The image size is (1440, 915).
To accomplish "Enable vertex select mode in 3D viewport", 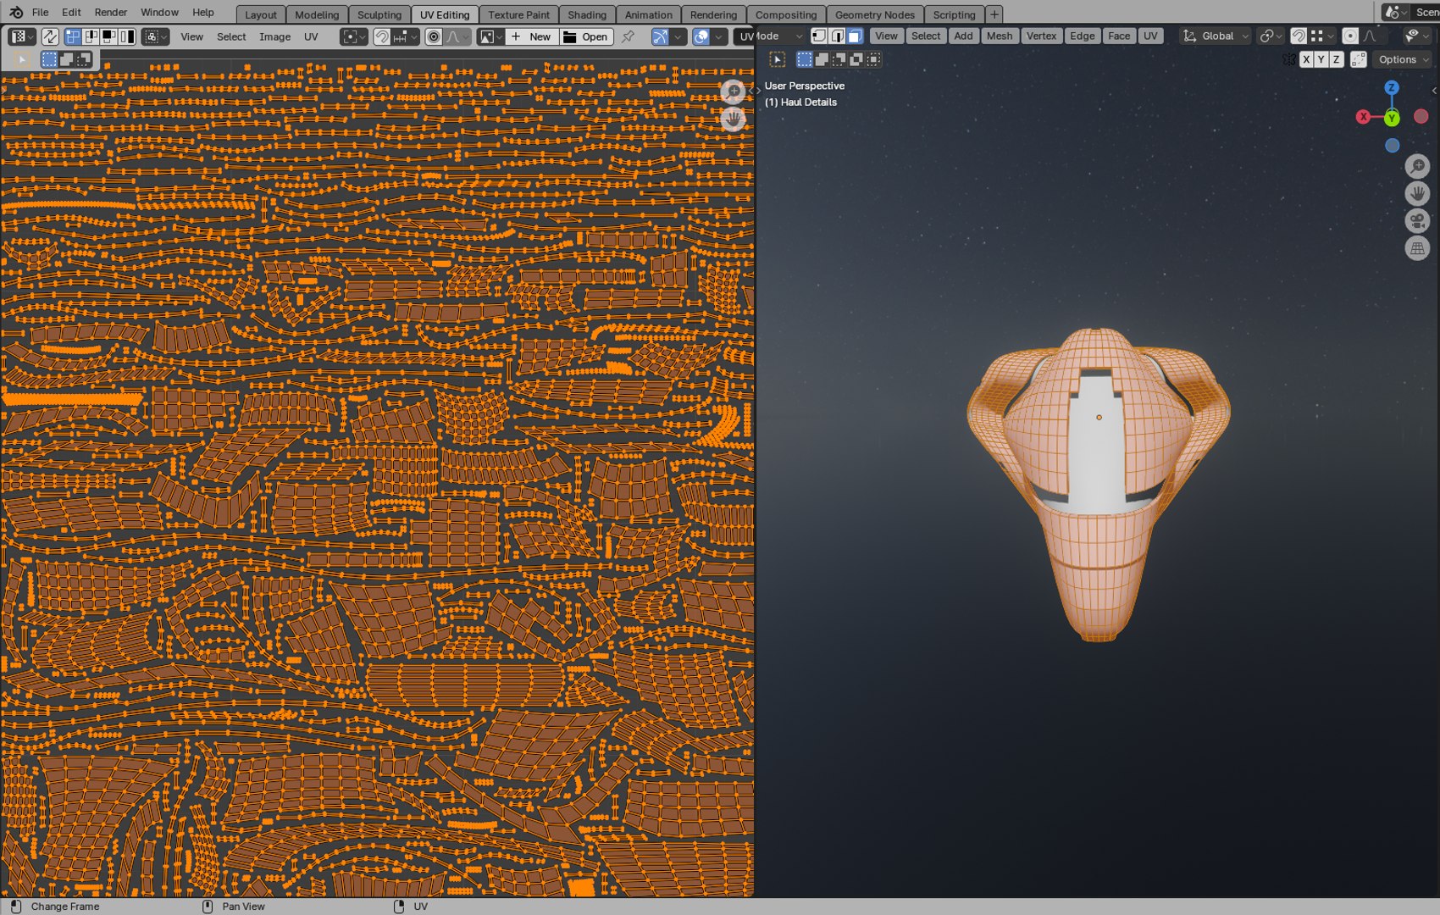I will [x=819, y=36].
